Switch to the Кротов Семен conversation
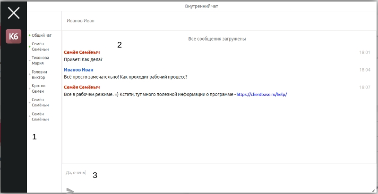The image size is (378, 194). tap(38, 89)
